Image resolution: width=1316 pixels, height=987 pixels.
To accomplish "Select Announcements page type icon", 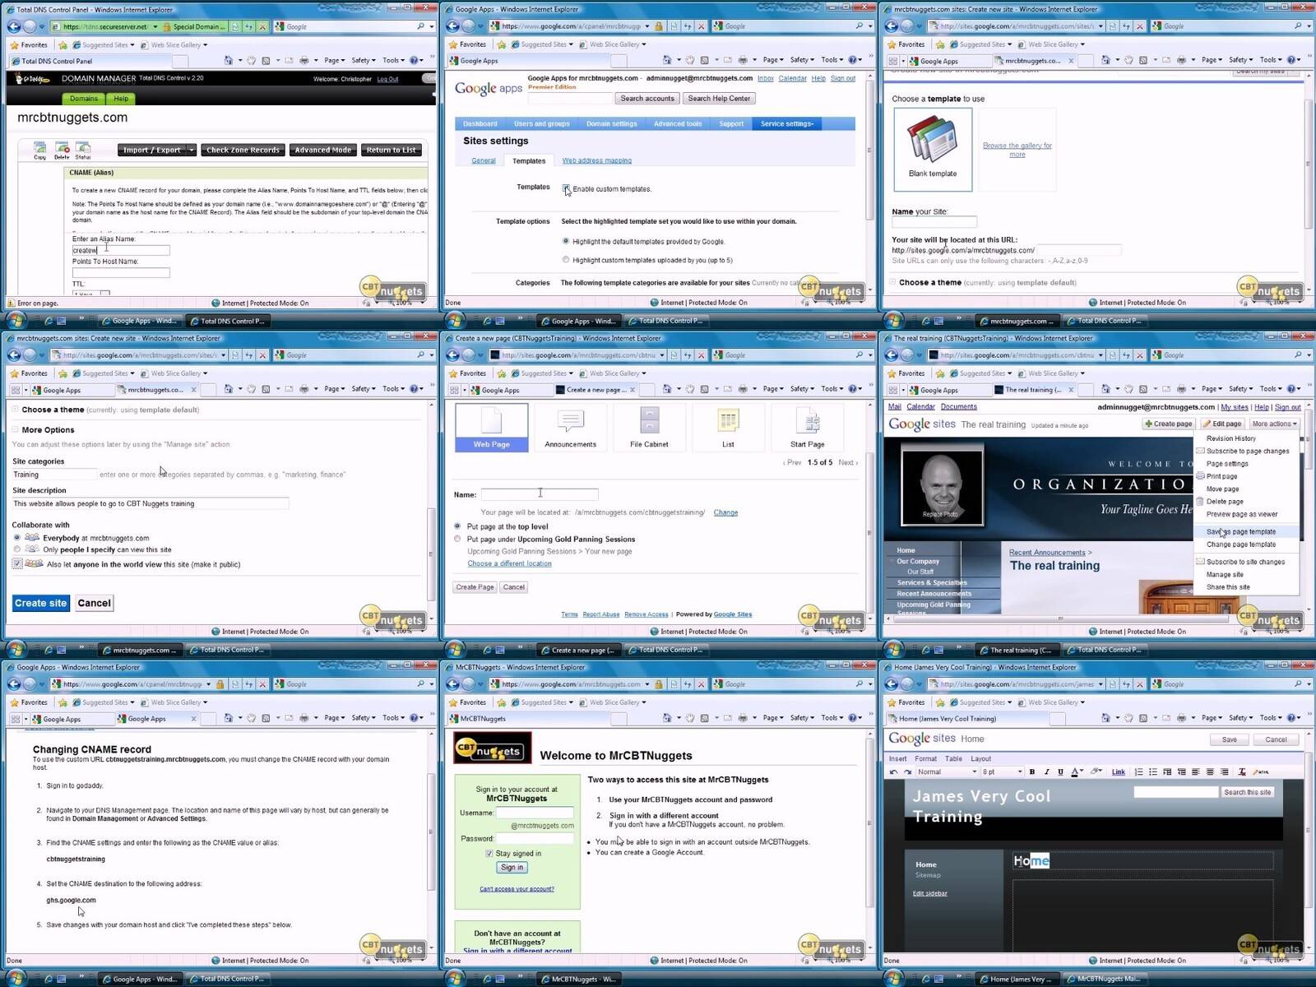I will click(x=570, y=427).
